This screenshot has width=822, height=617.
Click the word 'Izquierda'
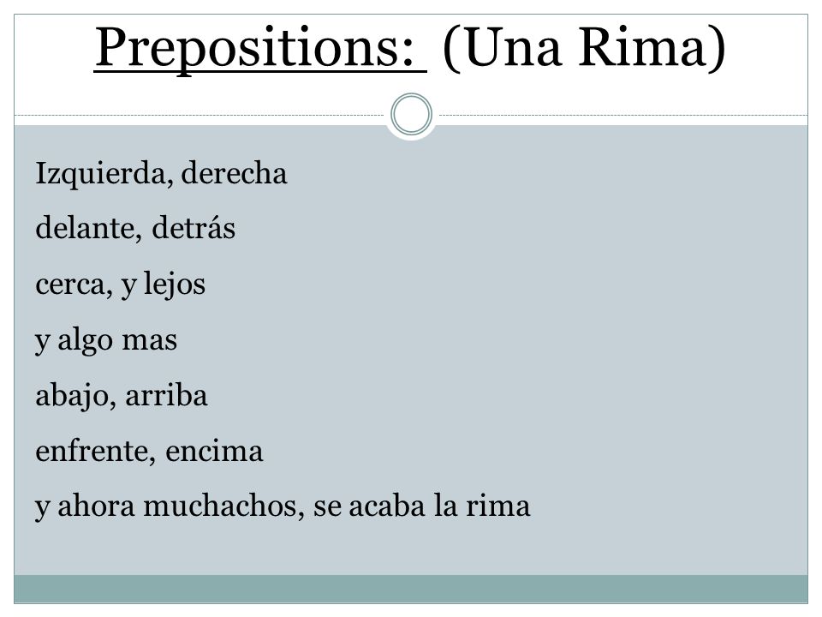coord(101,174)
